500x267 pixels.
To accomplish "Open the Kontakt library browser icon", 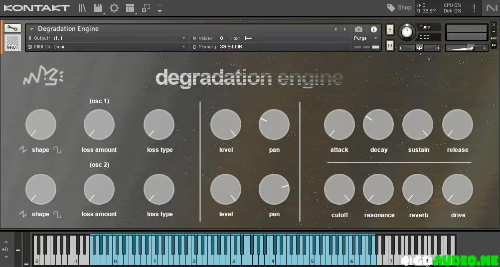I will [x=82, y=8].
